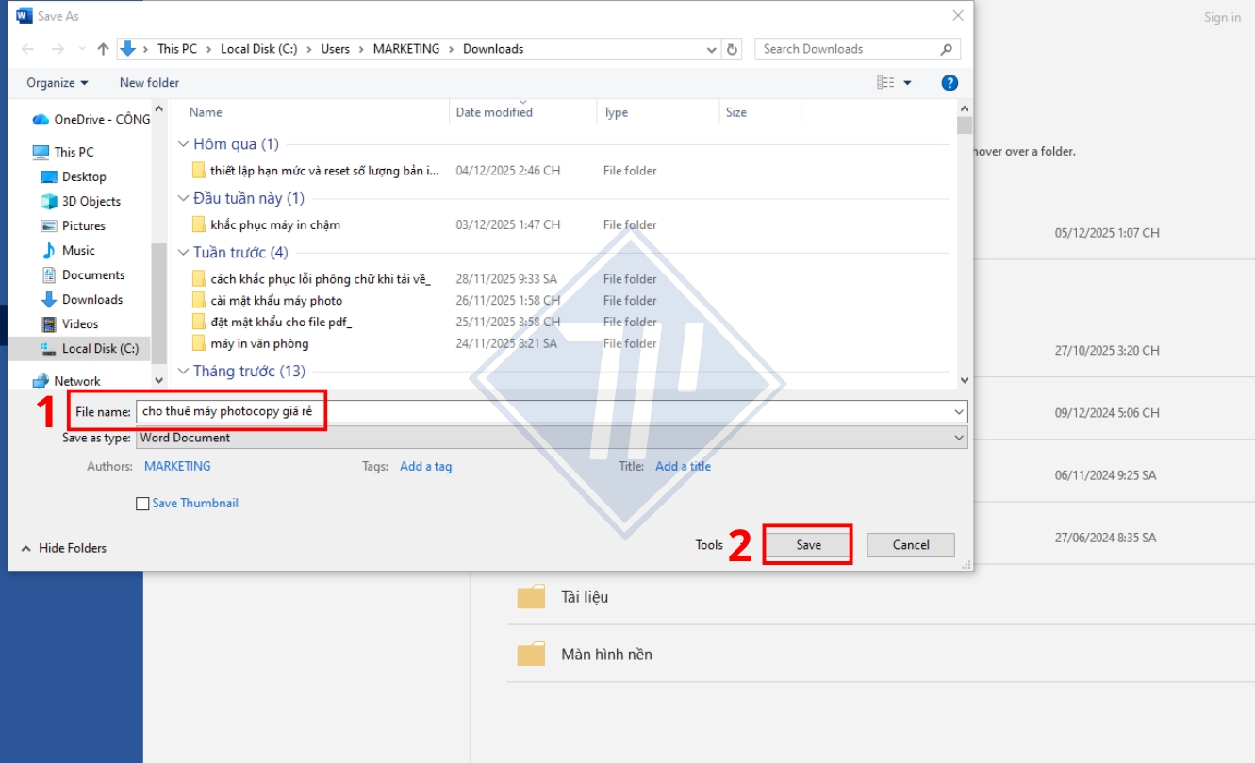
Task: Expand the File name history dropdown
Action: (x=960, y=412)
